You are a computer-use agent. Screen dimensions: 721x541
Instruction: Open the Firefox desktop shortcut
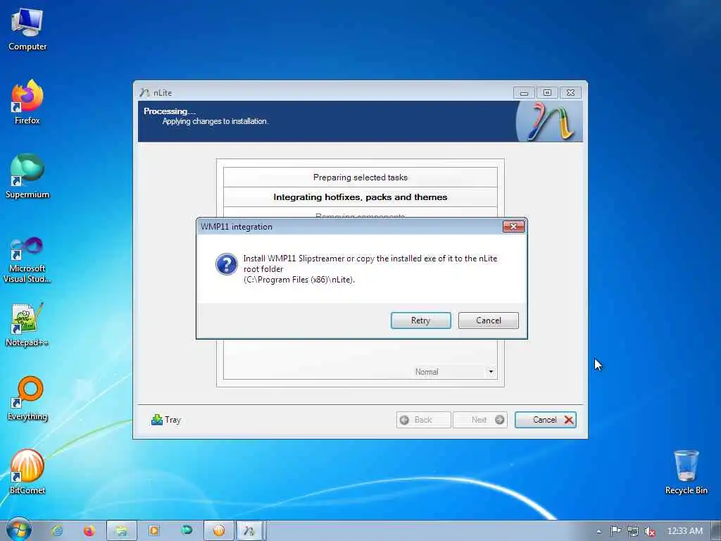27,102
